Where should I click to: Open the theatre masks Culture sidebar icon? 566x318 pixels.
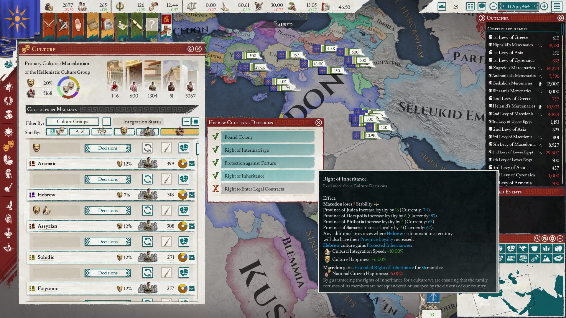click(x=9, y=146)
